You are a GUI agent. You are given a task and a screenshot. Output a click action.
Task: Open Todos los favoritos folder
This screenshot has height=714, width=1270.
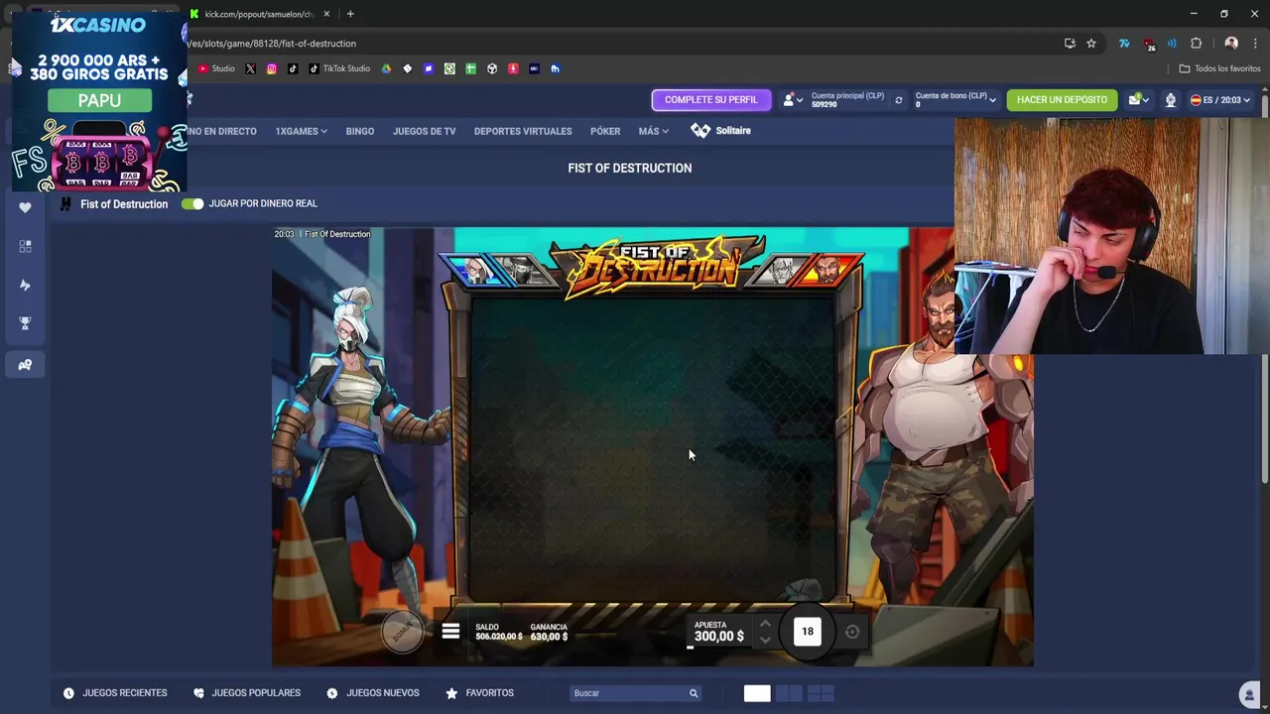point(1219,68)
